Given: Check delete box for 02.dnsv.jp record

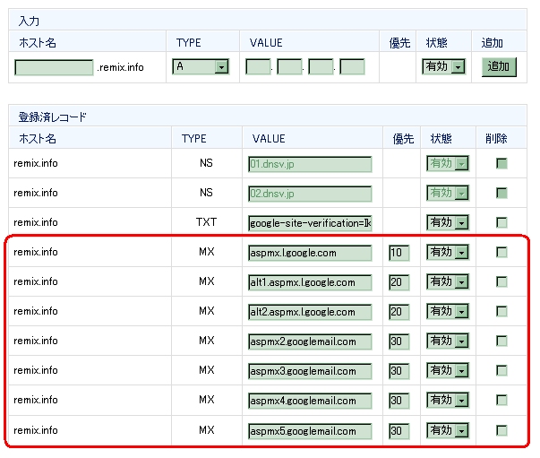Looking at the screenshot, I should 501,193.
